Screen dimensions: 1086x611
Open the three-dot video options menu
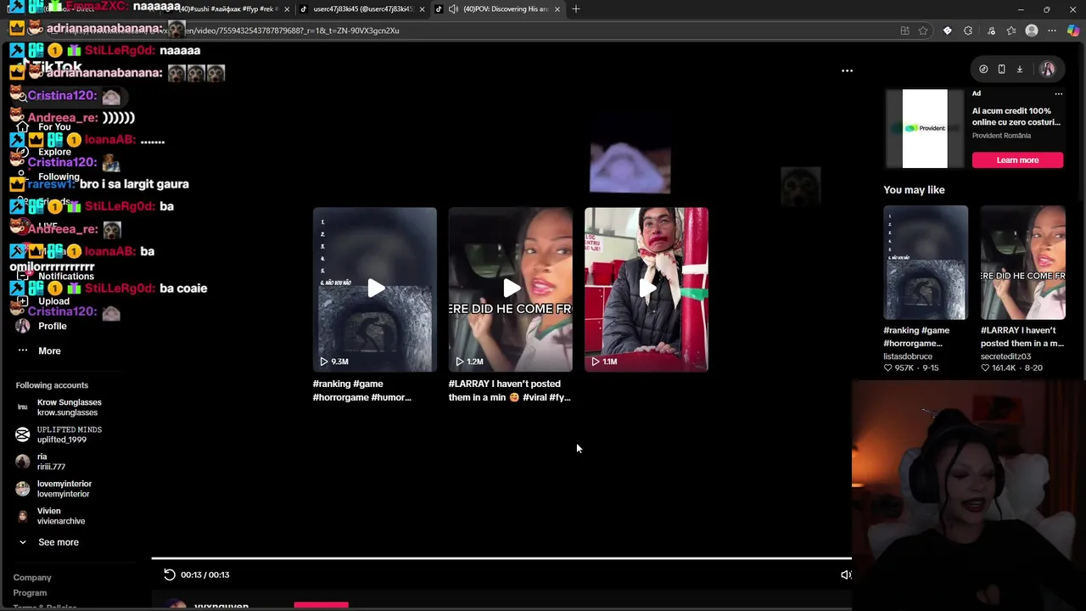click(x=847, y=70)
